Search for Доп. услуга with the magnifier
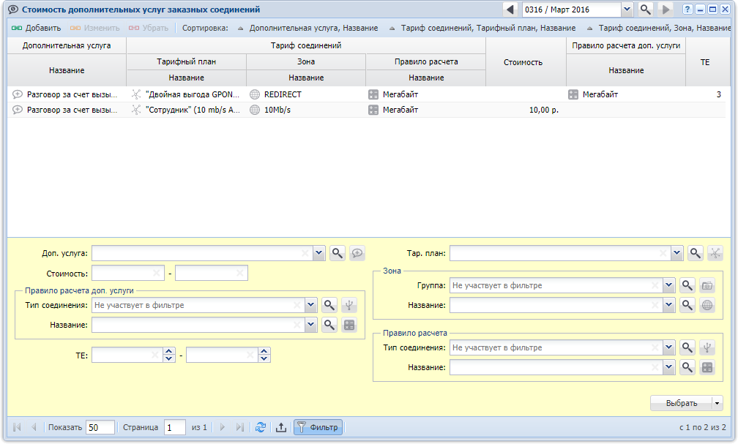Viewport: 738px width, 444px height. (x=338, y=253)
